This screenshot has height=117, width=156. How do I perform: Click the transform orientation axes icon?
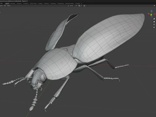coord(69,6)
